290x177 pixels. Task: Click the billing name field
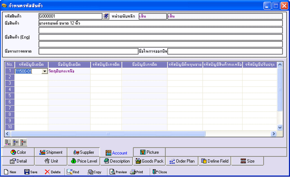click(x=225, y=51)
